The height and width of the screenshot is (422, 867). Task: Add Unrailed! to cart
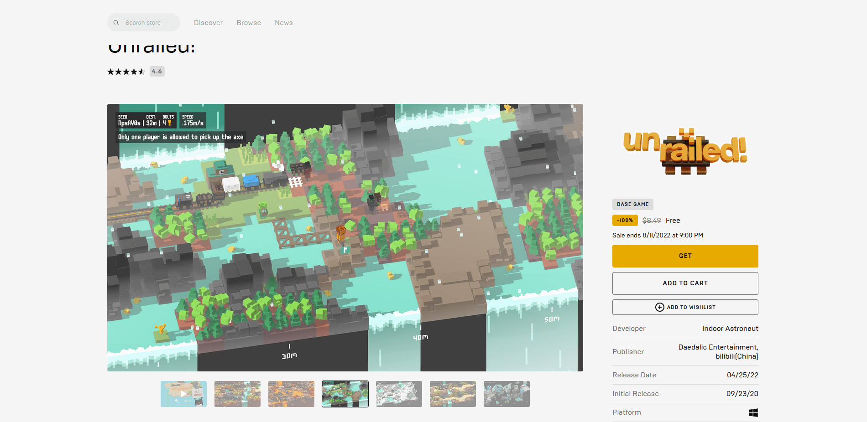(x=685, y=283)
